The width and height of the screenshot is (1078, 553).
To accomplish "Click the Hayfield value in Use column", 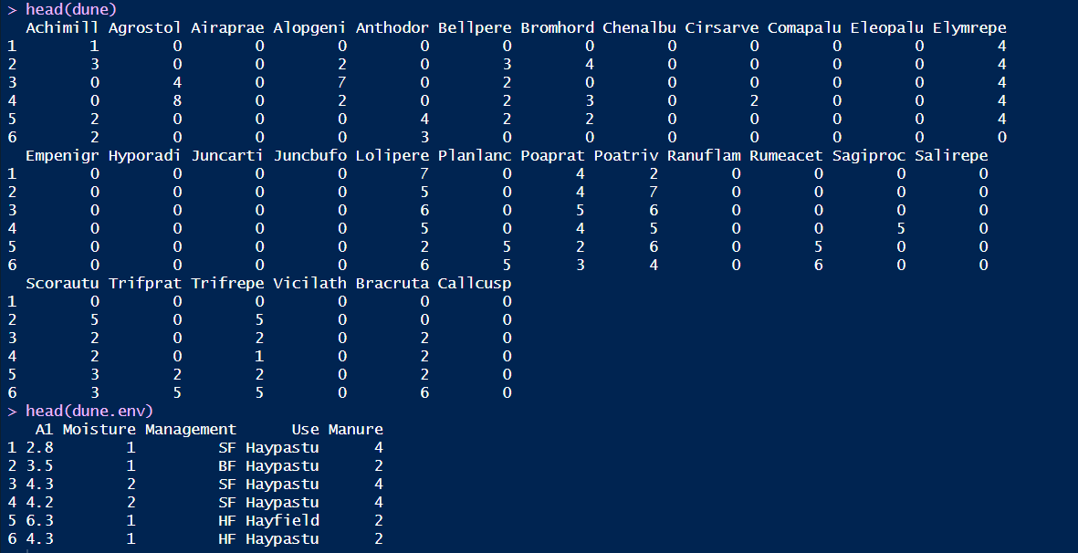I will click(282, 520).
